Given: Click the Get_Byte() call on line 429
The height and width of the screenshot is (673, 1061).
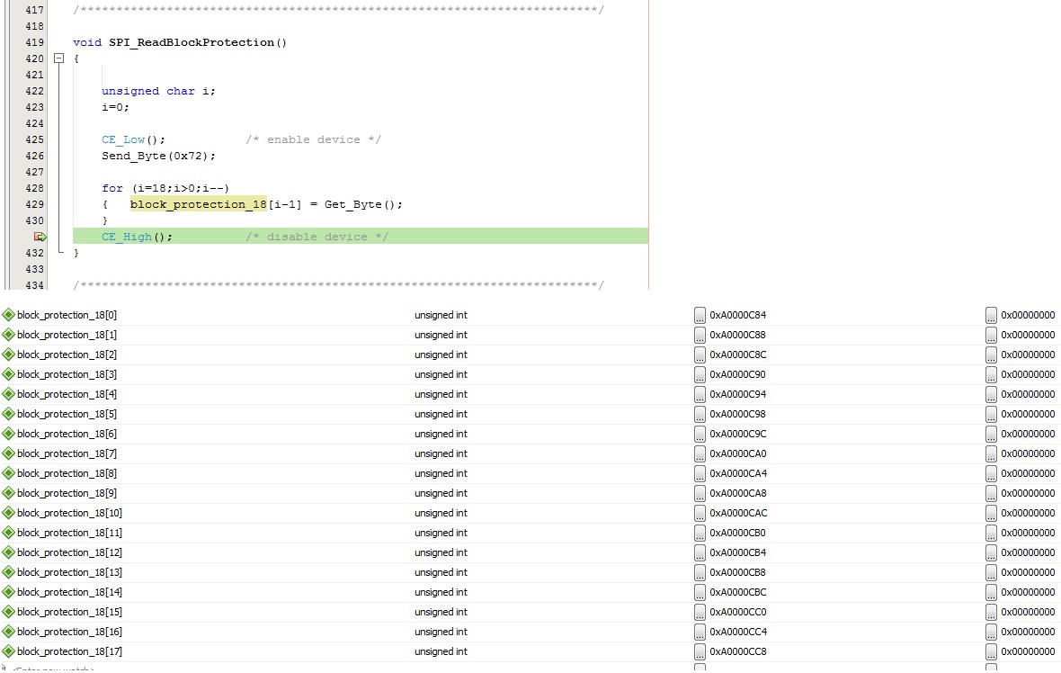Looking at the screenshot, I should pyautogui.click(x=363, y=204).
